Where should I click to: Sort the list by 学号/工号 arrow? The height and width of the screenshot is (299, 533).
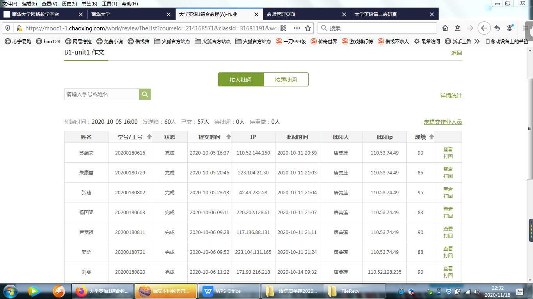click(149, 137)
